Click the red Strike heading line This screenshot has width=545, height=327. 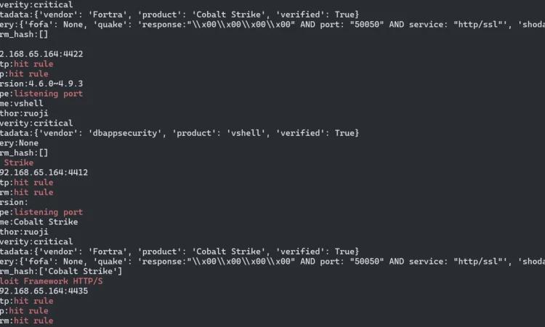18,163
